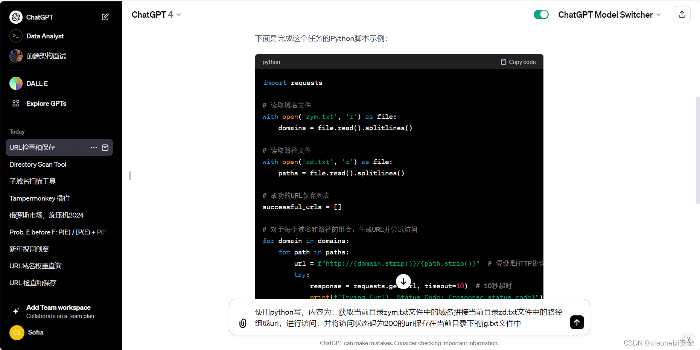This screenshot has height=350, width=700.
Task: Click the ChatGPT logo icon in sidebar
Action: [x=16, y=17]
